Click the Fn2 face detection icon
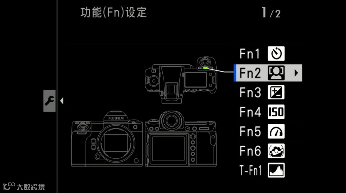This screenshot has height=193, width=346. pos(276,73)
